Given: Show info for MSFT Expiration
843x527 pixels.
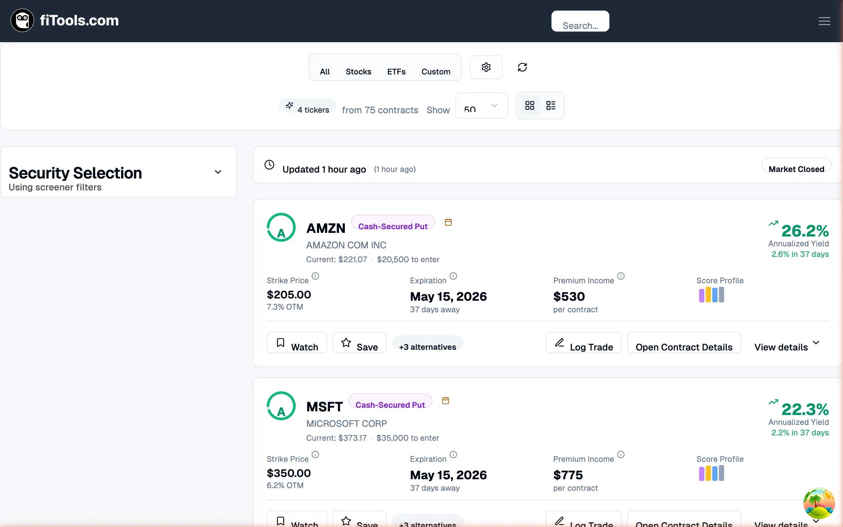Looking at the screenshot, I should point(453,455).
